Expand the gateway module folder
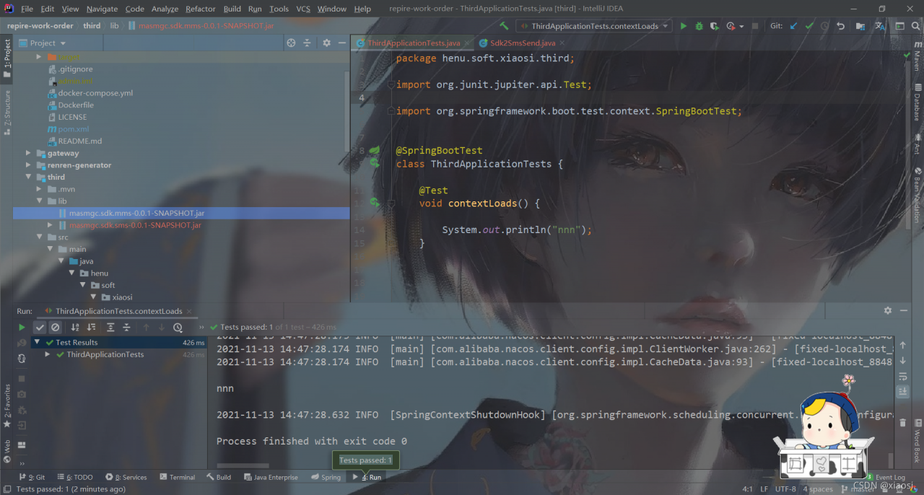924x495 pixels. 29,153
